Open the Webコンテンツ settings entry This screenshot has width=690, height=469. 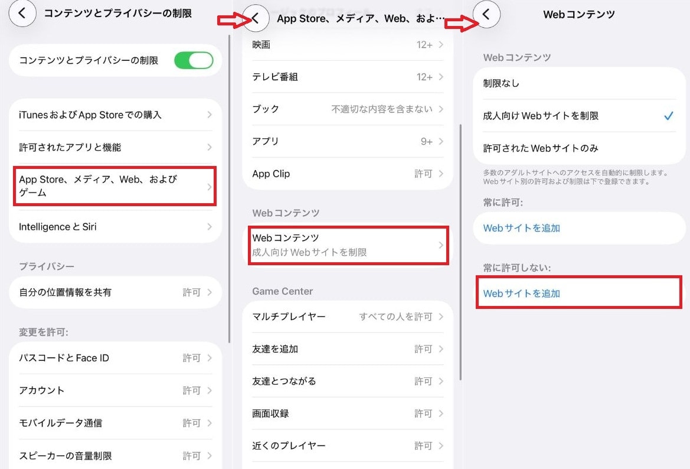[x=348, y=245]
